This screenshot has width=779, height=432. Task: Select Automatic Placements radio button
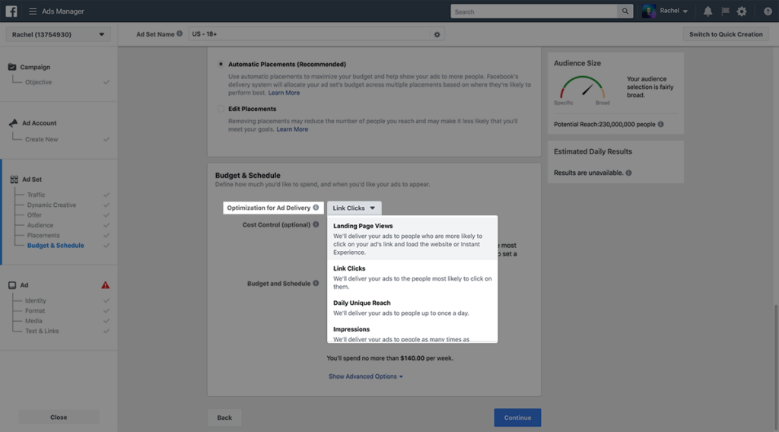pos(221,65)
